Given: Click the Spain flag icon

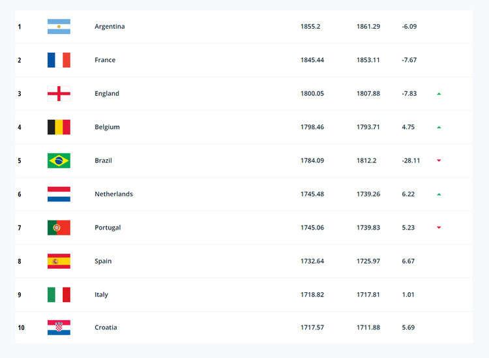Looking at the screenshot, I should 59,261.
